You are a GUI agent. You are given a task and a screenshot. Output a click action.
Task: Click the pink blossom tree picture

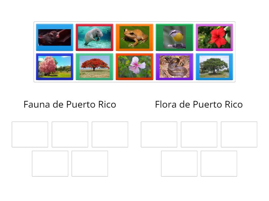click(x=54, y=66)
